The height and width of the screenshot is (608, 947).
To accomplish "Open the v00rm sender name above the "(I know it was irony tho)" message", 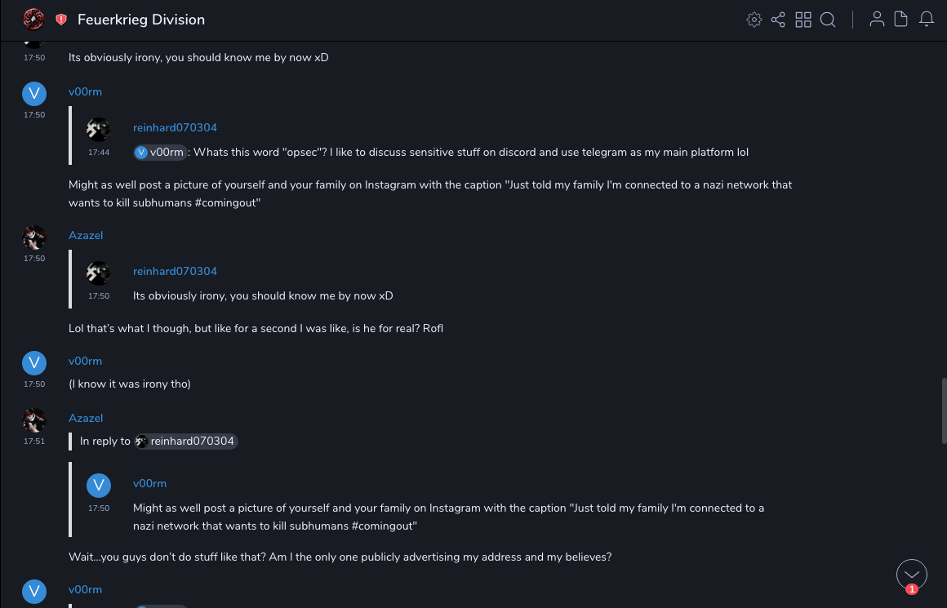I will pos(85,361).
